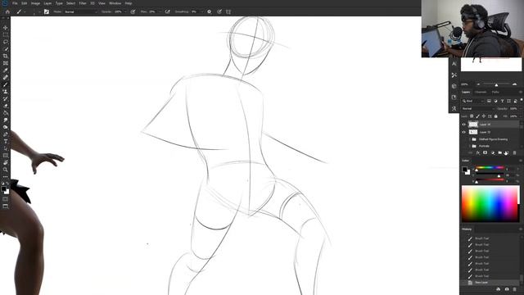Image resolution: width=524 pixels, height=295 pixels.
Task: Open the layer filter Kind dropdown
Action: tap(473, 101)
